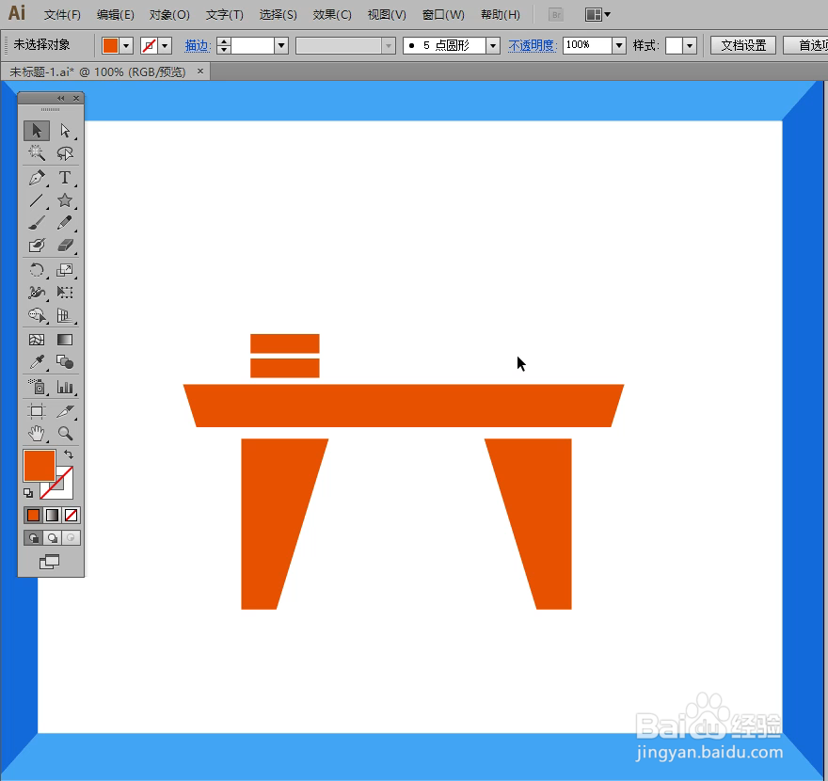Open the variable width profile dropdown
Viewport: 828px width, 781px height.
pos(389,46)
